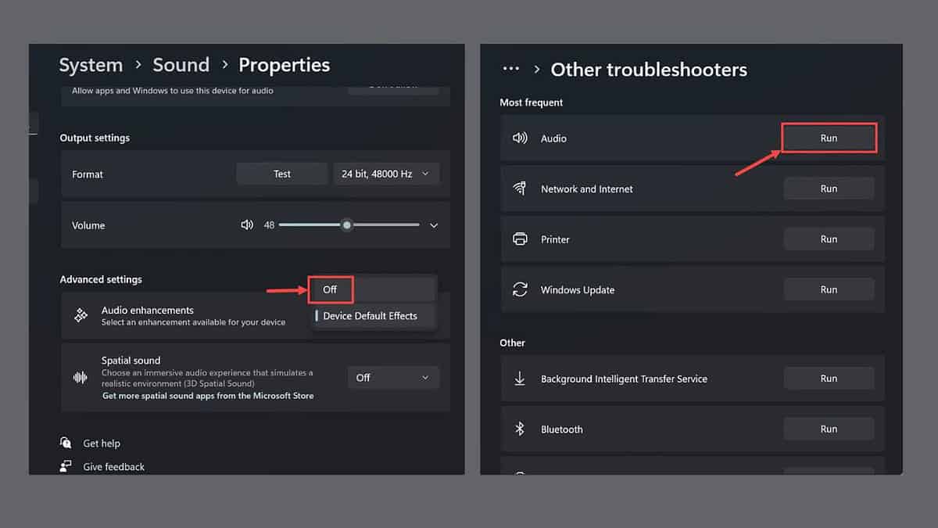Click the Bluetooth icon in Other troubleshooters
Viewport: 938px width, 528px height.
pyautogui.click(x=520, y=428)
